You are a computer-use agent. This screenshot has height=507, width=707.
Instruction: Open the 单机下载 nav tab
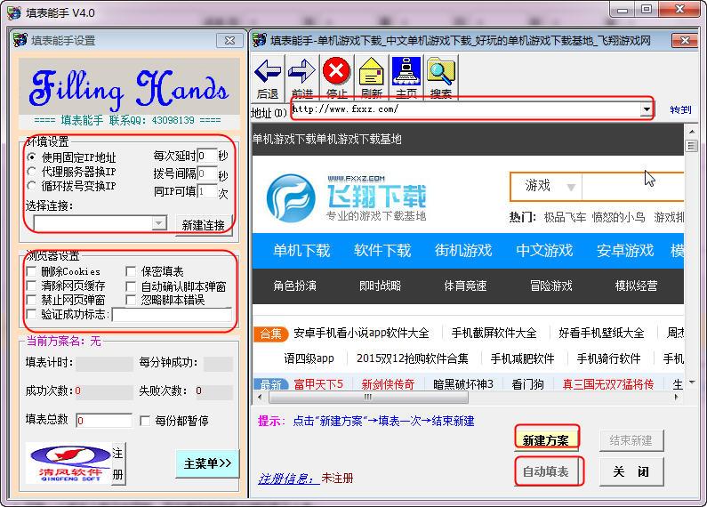click(x=301, y=250)
